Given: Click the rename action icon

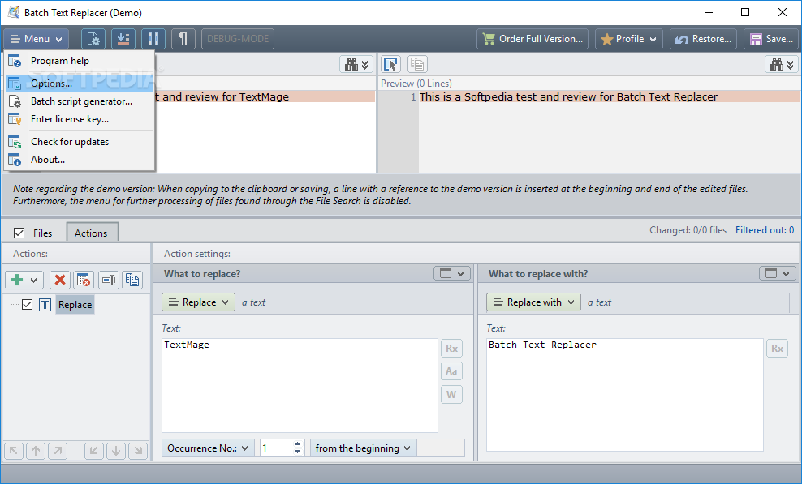Looking at the screenshot, I should click(109, 280).
